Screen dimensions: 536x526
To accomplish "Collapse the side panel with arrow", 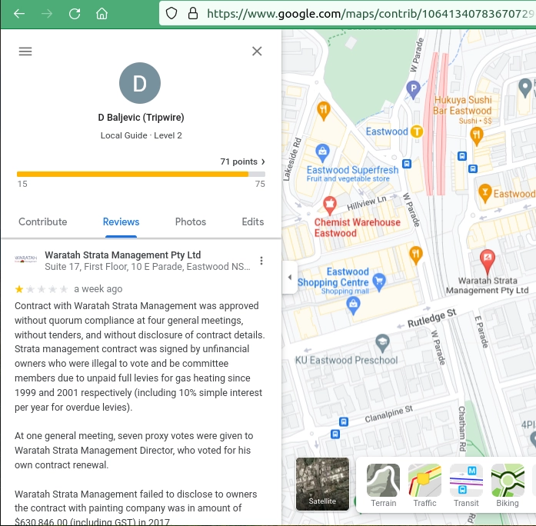I will point(290,277).
